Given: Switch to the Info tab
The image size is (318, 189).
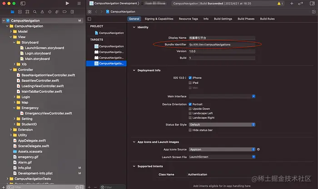Looking at the screenshot, I should coord(206,19).
